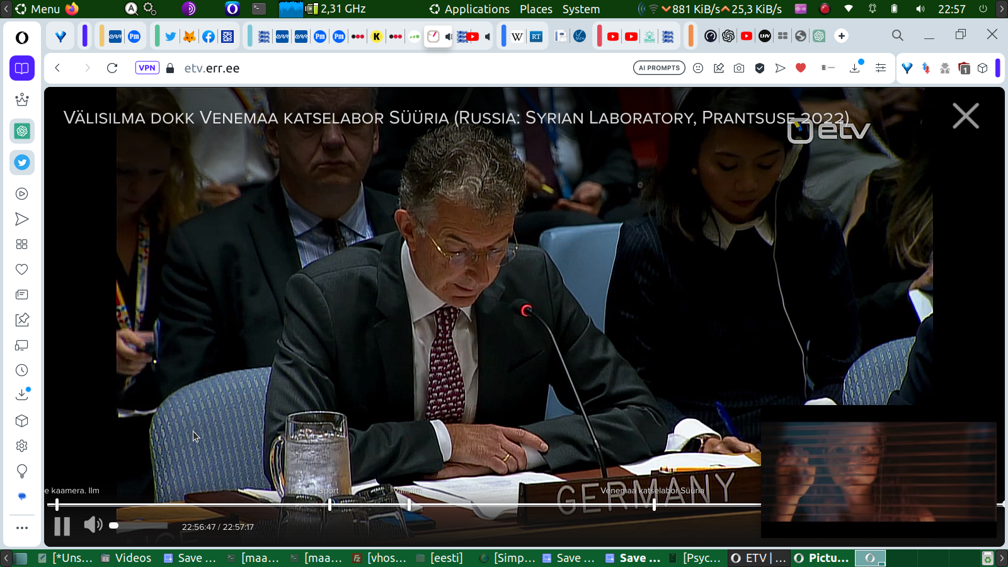The height and width of the screenshot is (567, 1008).
Task: Open the Player icon in sidebar
Action: [22, 194]
